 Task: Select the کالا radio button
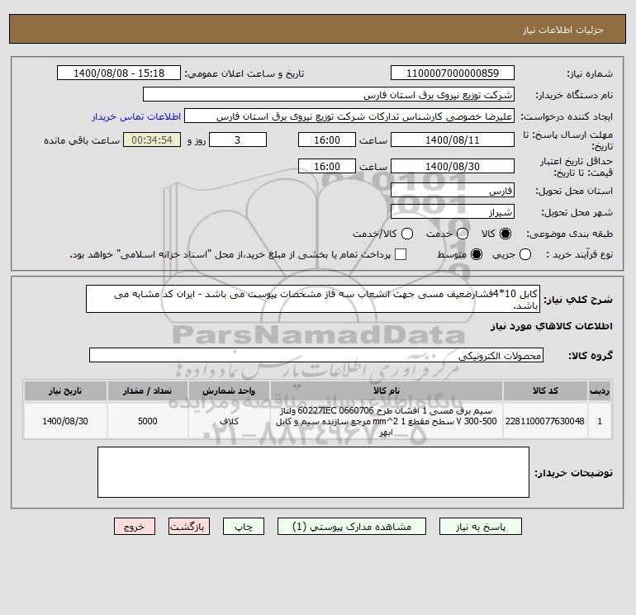coord(505,234)
